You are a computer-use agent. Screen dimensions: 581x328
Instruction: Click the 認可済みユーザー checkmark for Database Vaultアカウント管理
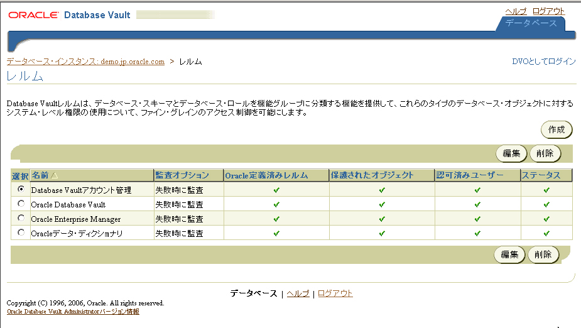[477, 190]
